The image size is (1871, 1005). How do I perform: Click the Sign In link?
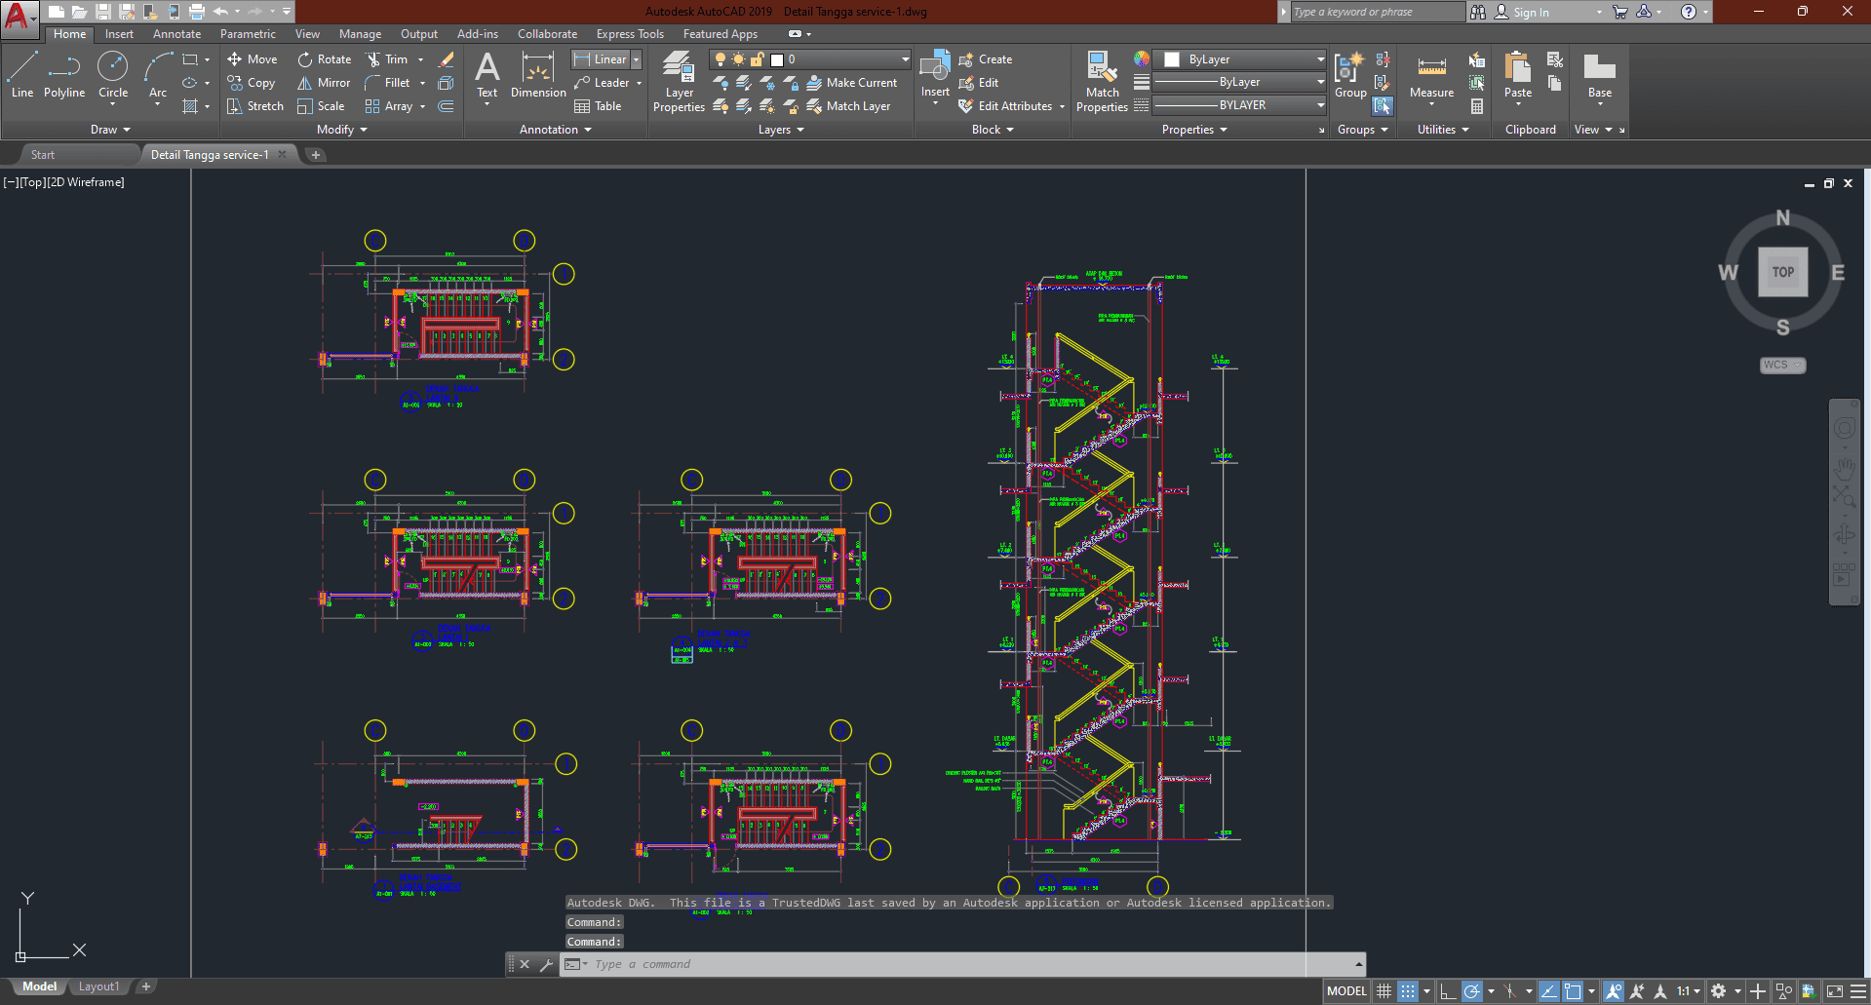(1532, 12)
